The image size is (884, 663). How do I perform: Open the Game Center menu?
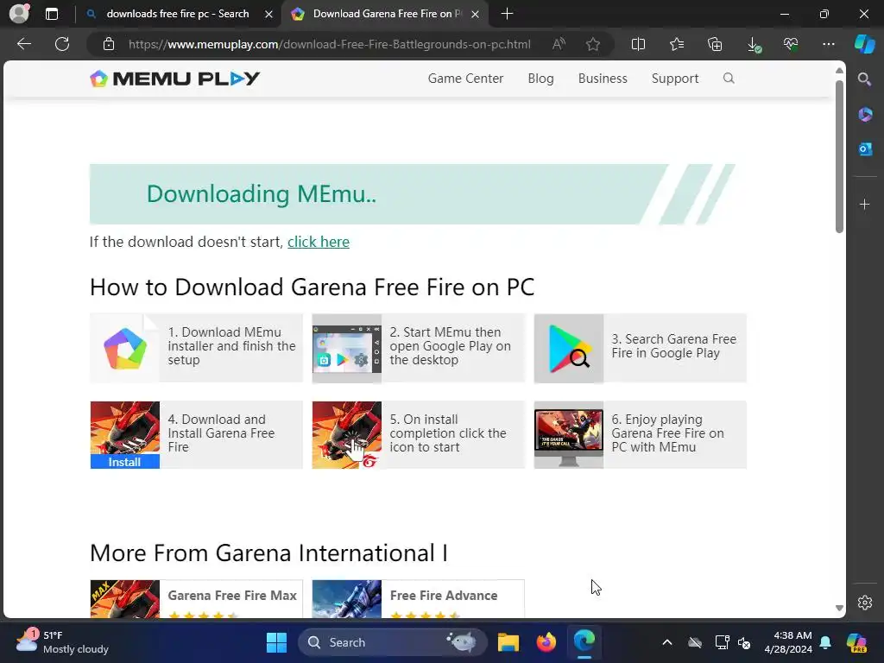click(465, 79)
